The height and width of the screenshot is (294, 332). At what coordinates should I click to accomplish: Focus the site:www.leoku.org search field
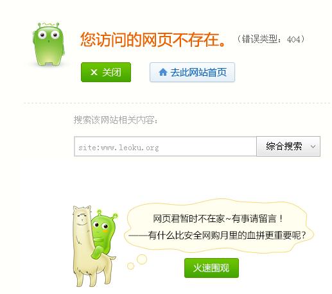165,146
